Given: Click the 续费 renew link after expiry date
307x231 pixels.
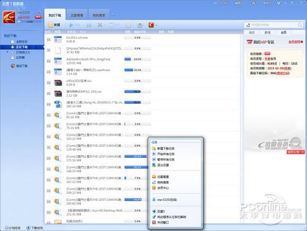Looking at the screenshot, I should tap(287, 68).
